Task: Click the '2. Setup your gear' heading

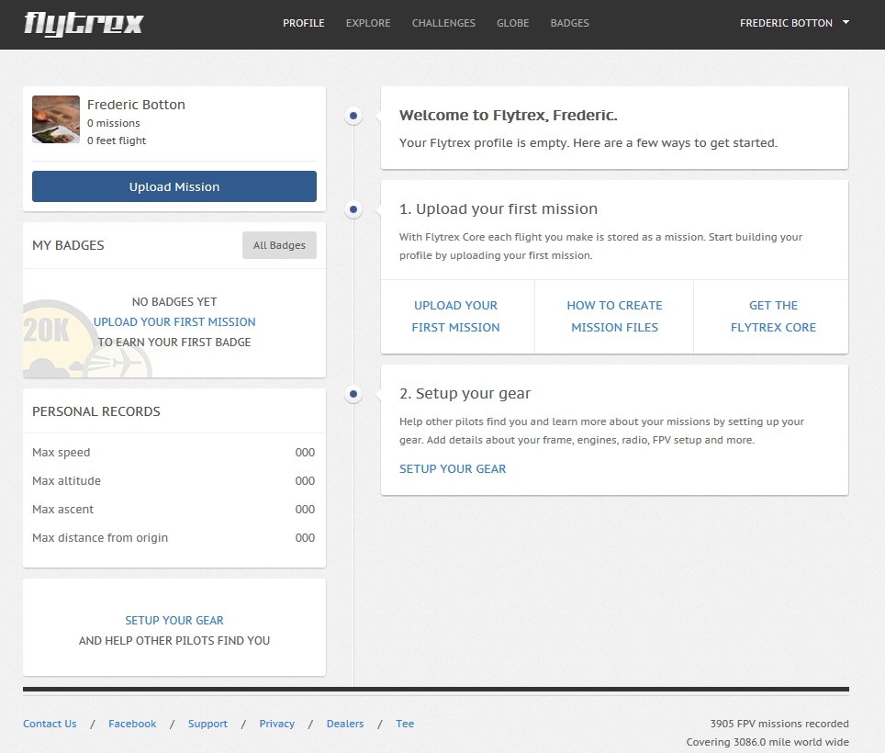Action: tap(465, 393)
